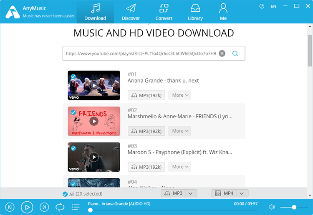Play preview of thank u, next thumbnail
Viewport: 313px width, 215px height.
[94, 85]
